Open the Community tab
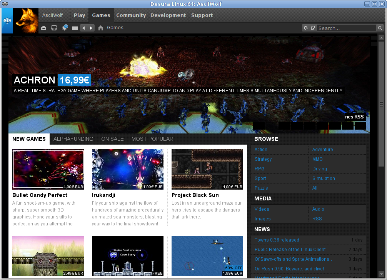Image resolution: width=387 pixels, height=280 pixels. tap(131, 15)
